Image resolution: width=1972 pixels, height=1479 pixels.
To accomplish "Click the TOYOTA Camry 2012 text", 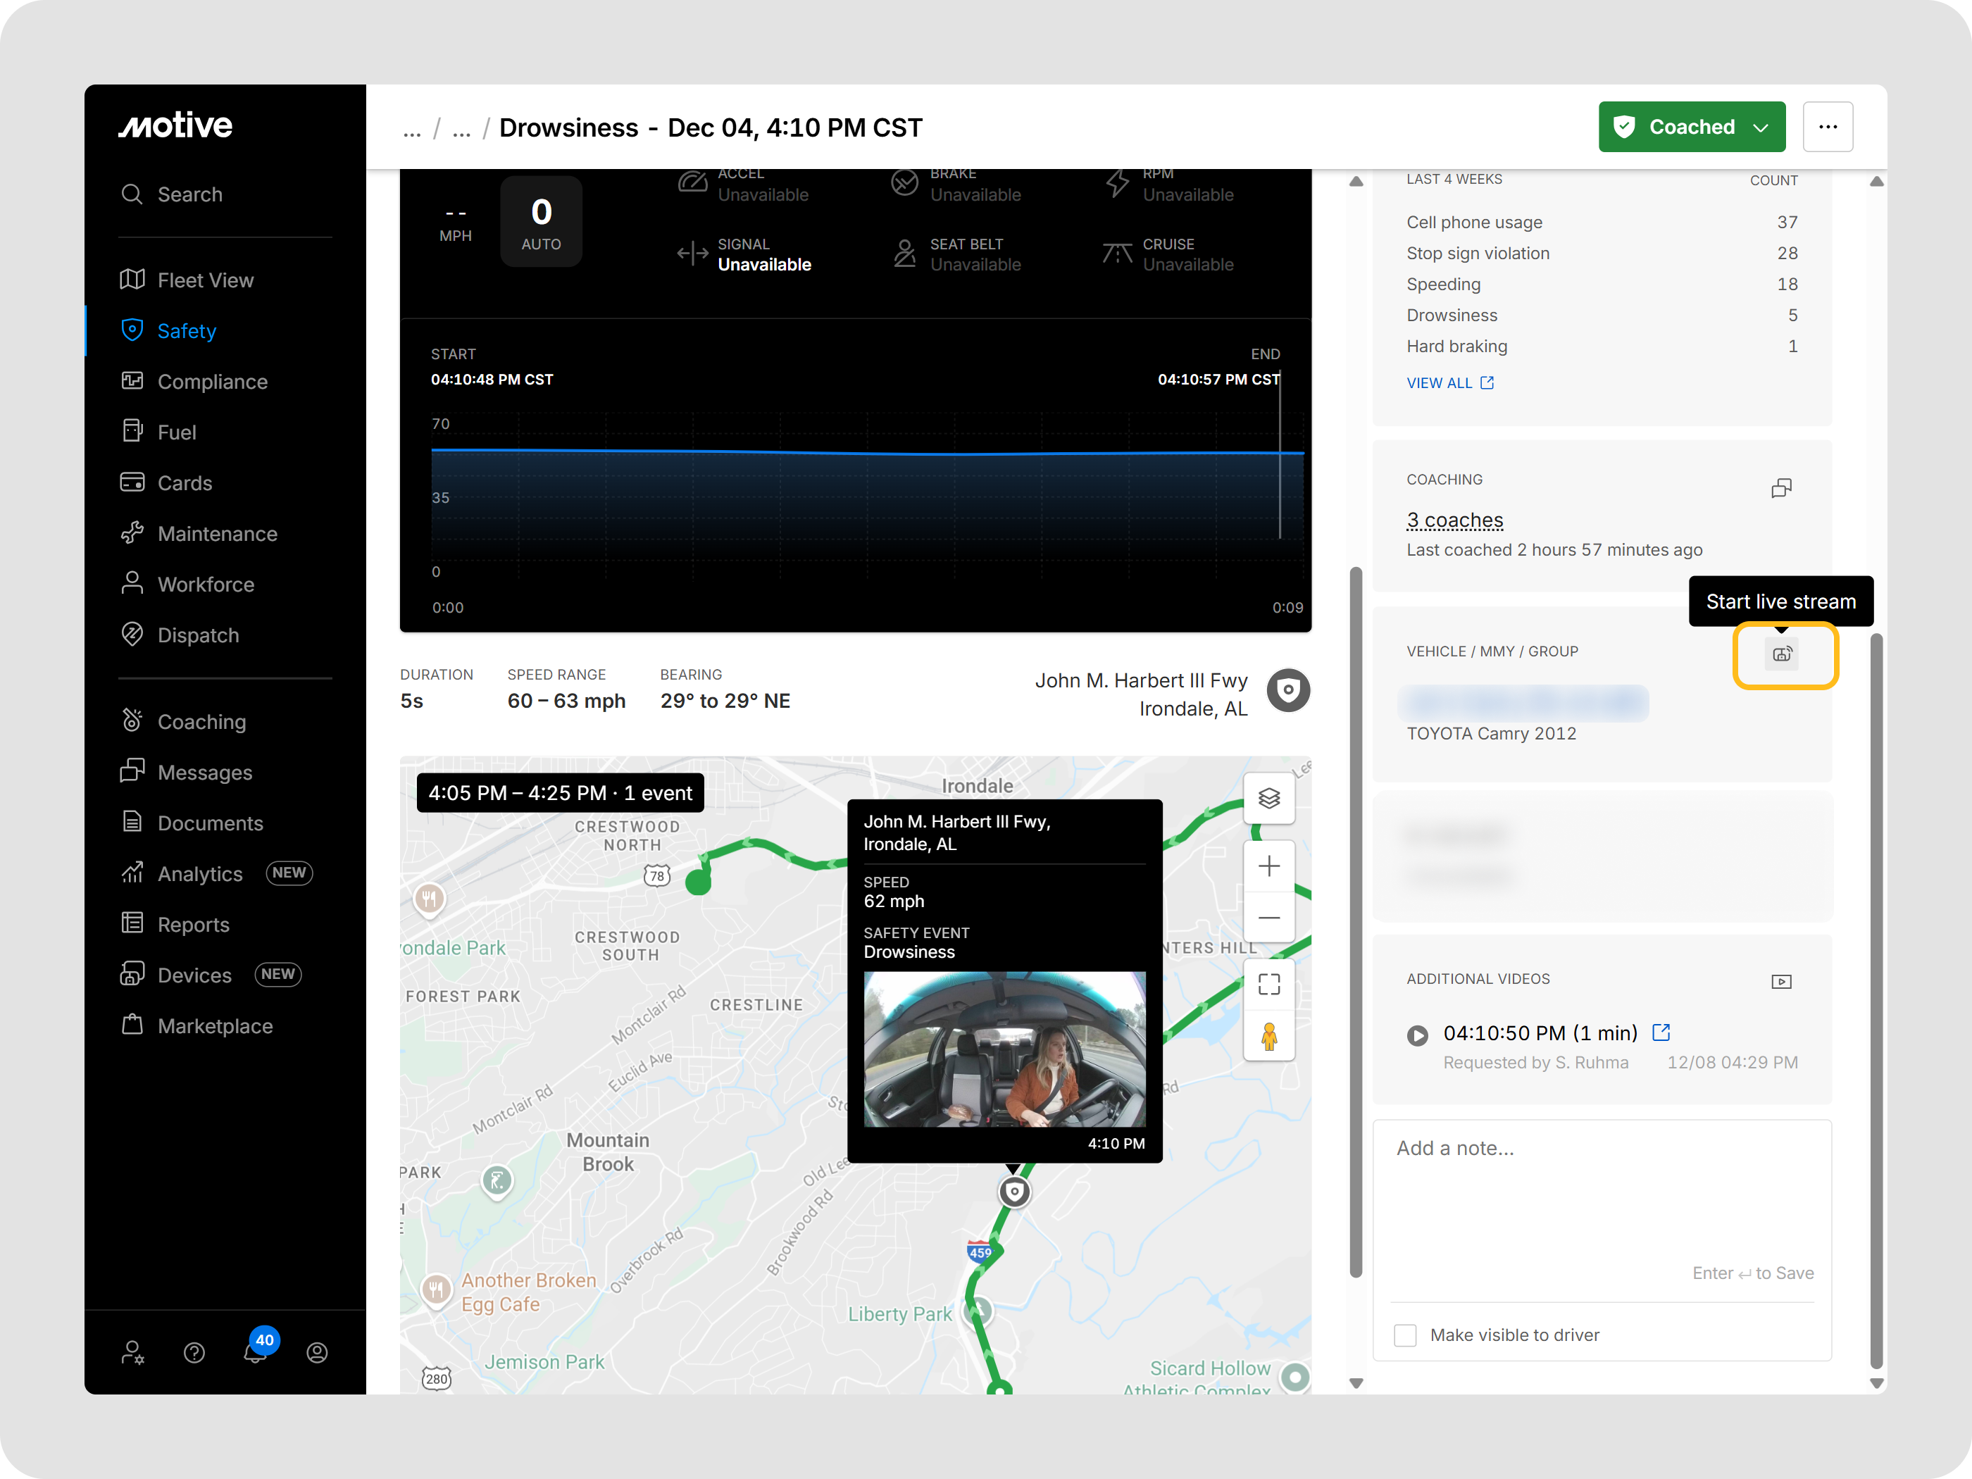I will tap(1492, 734).
